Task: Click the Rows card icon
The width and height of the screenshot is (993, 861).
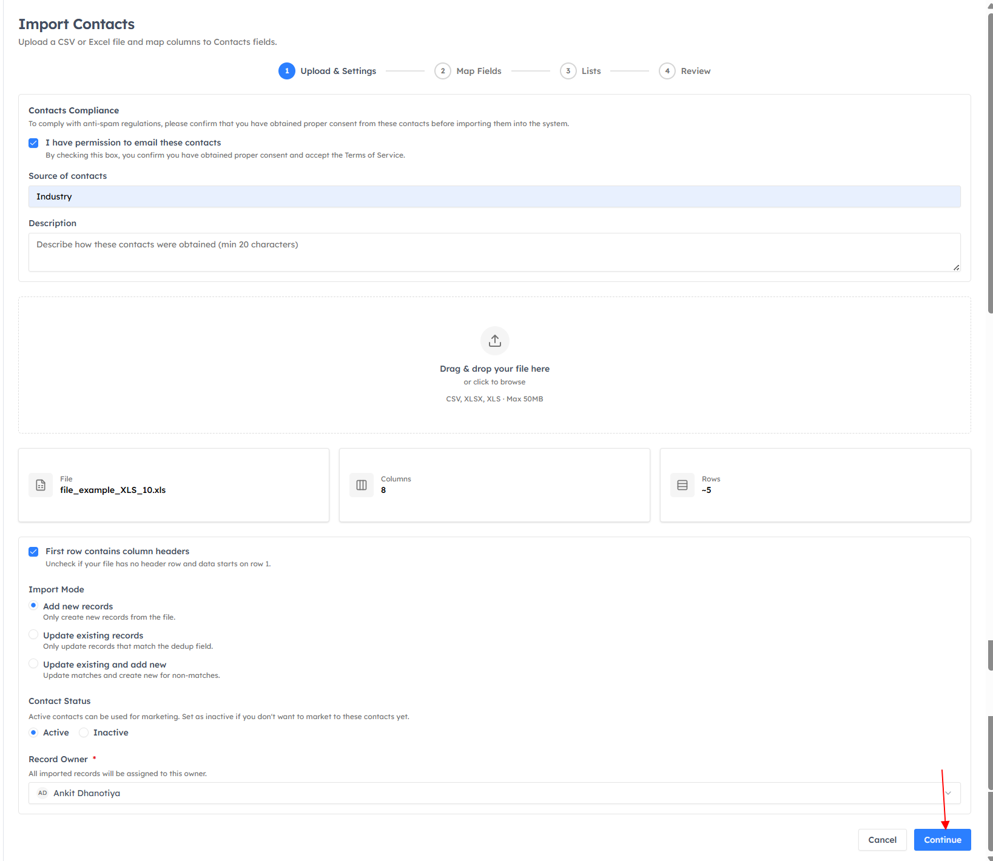Action: coord(682,485)
